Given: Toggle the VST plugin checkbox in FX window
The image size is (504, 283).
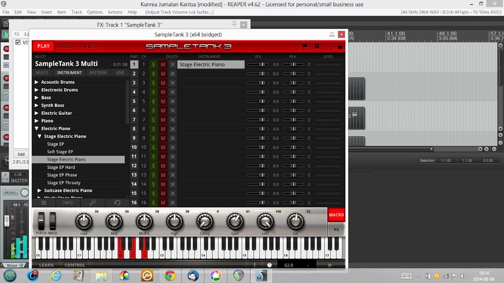Looking at the screenshot, I should click(18, 42).
